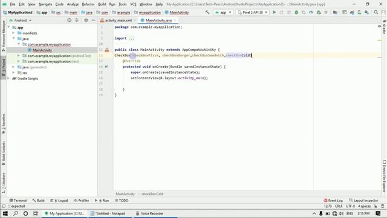Click 4 spaces indent setting in status bar
Screen dimensions: 387x218
(x=364, y=206)
